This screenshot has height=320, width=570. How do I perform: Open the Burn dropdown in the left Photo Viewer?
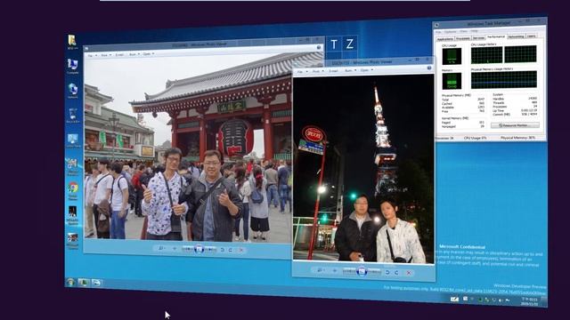click(134, 54)
